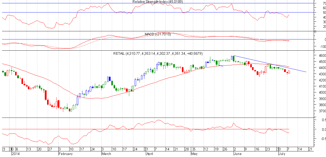
Task: Select the 4500 price axis label
Action: [x=322, y=62]
